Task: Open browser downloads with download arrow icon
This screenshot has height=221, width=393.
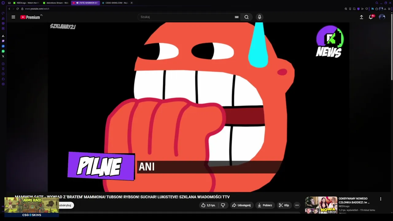Action: 385,9
